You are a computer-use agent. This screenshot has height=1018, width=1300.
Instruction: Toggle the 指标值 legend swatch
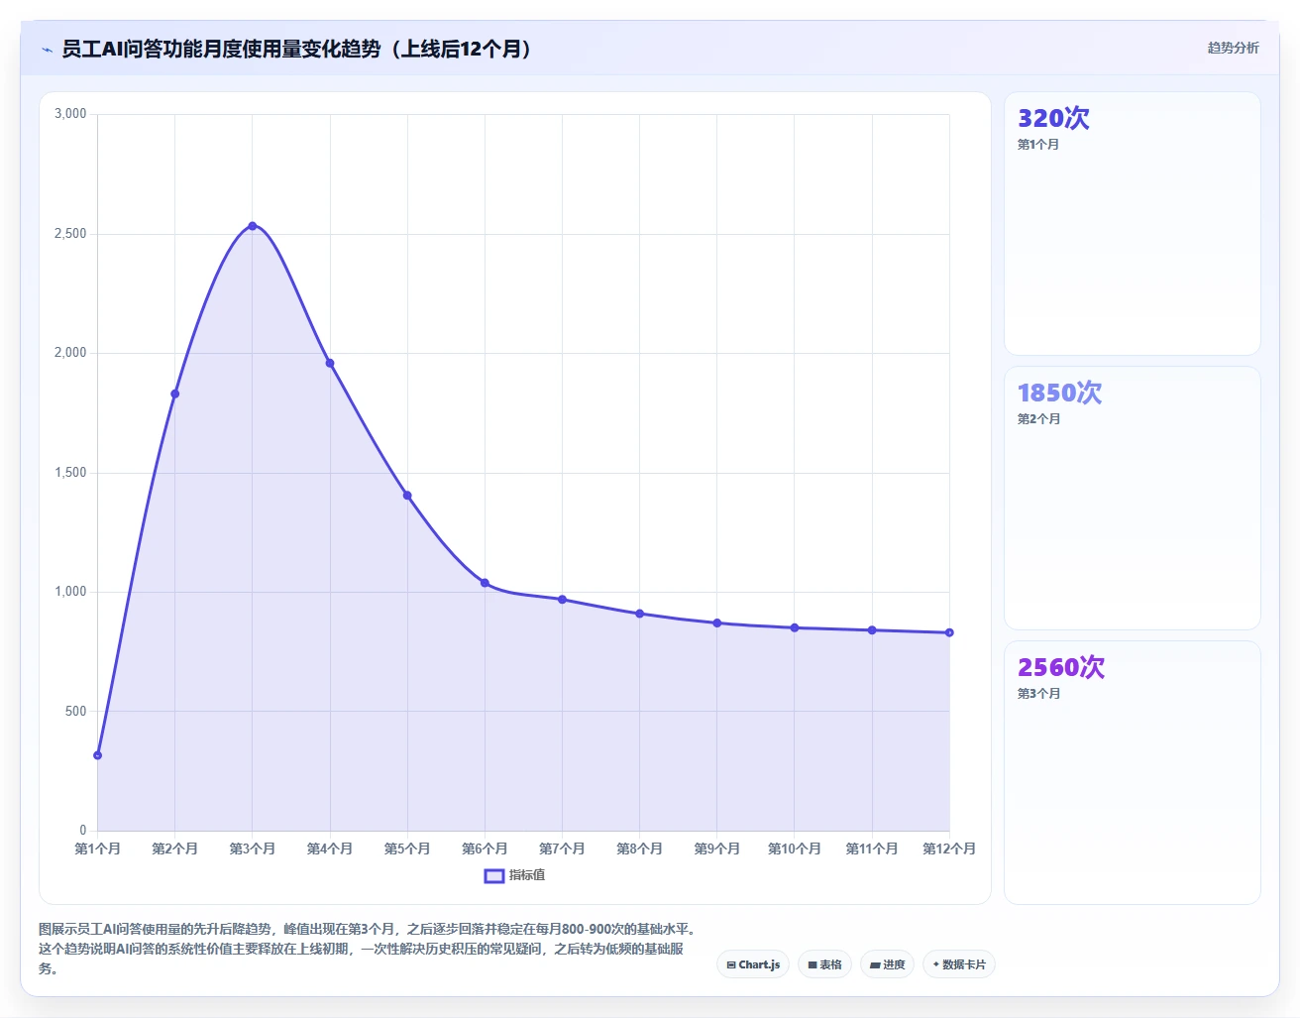(x=493, y=875)
